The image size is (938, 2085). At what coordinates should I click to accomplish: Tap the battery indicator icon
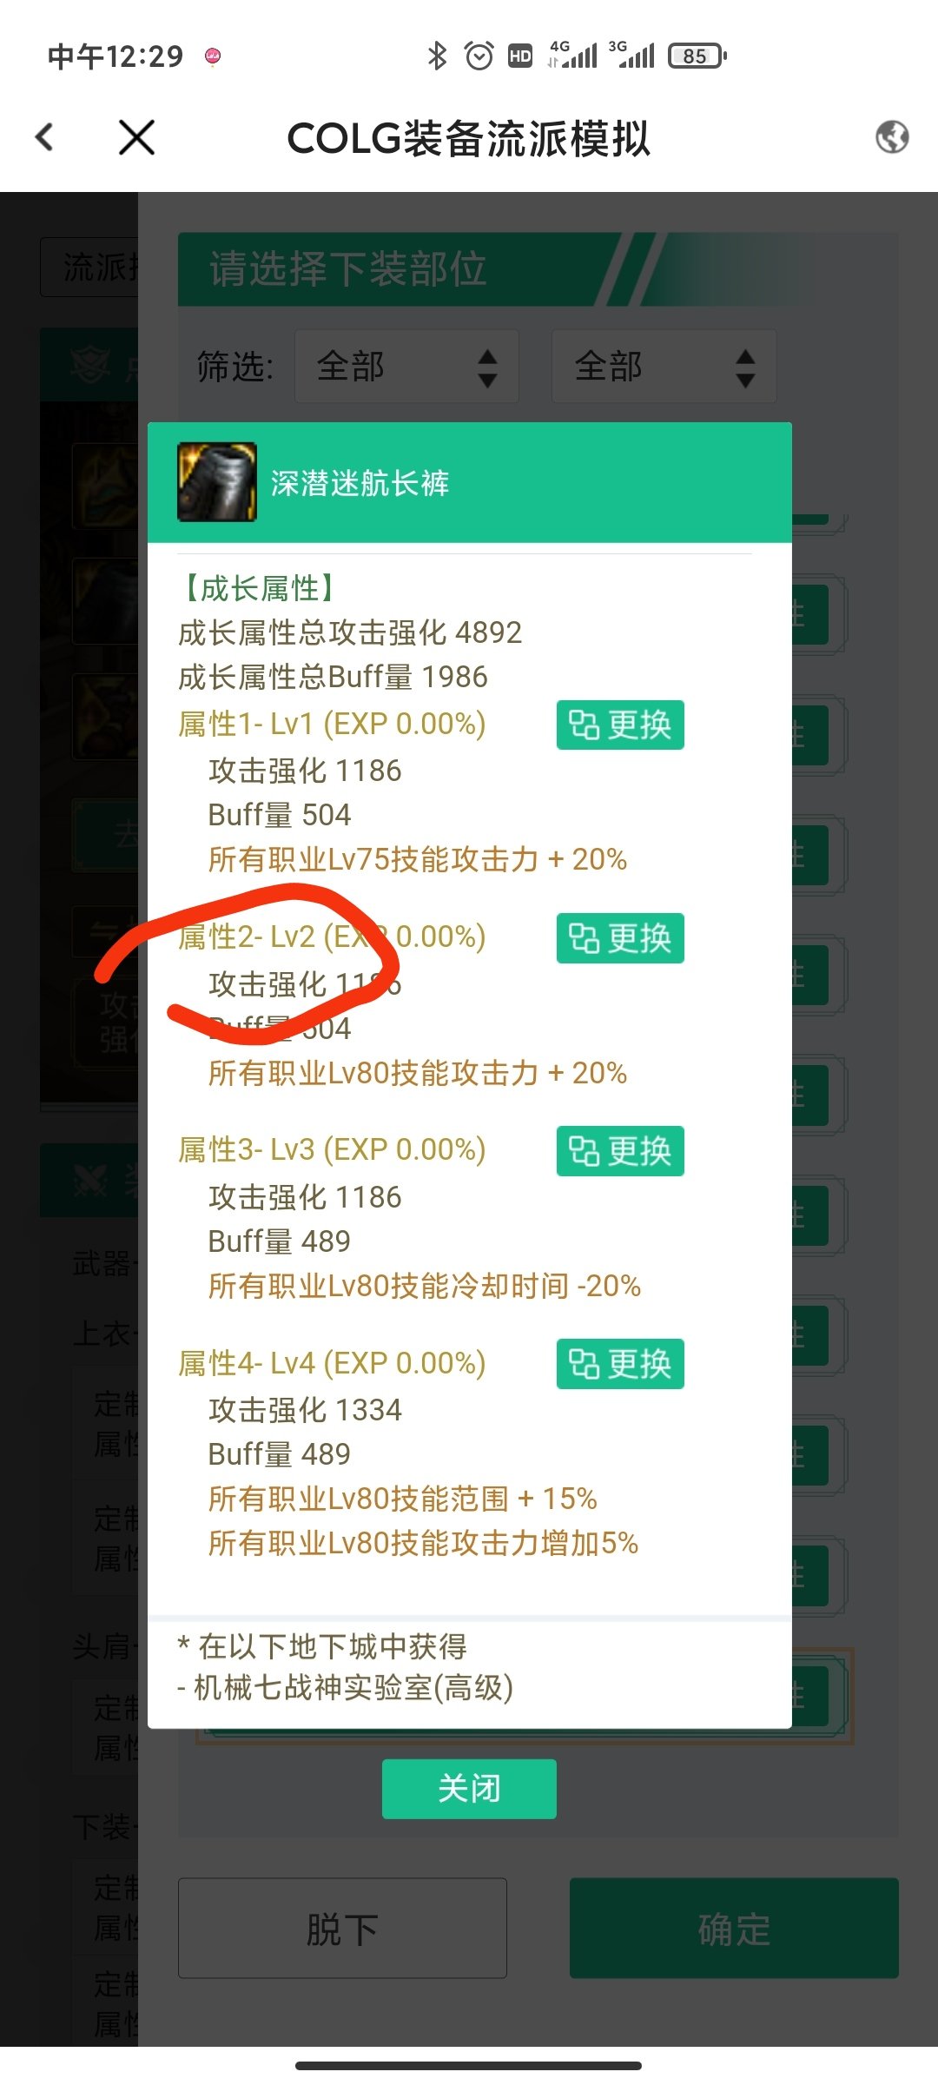(x=697, y=56)
